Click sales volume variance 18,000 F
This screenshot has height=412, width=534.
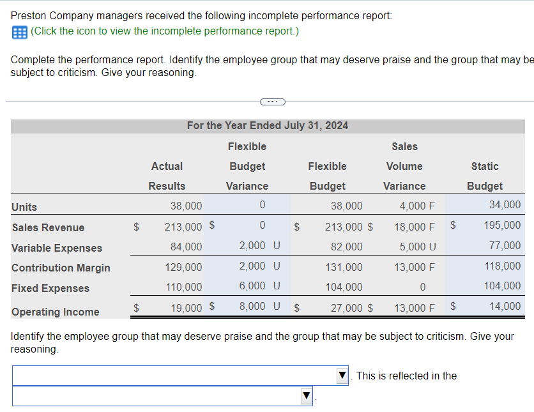pos(415,227)
